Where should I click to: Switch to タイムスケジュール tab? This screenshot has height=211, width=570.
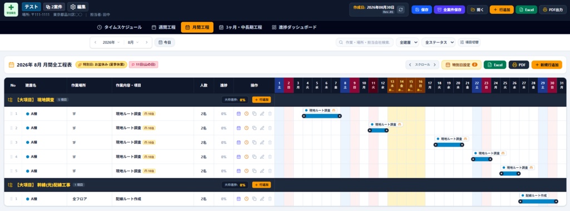coord(119,27)
